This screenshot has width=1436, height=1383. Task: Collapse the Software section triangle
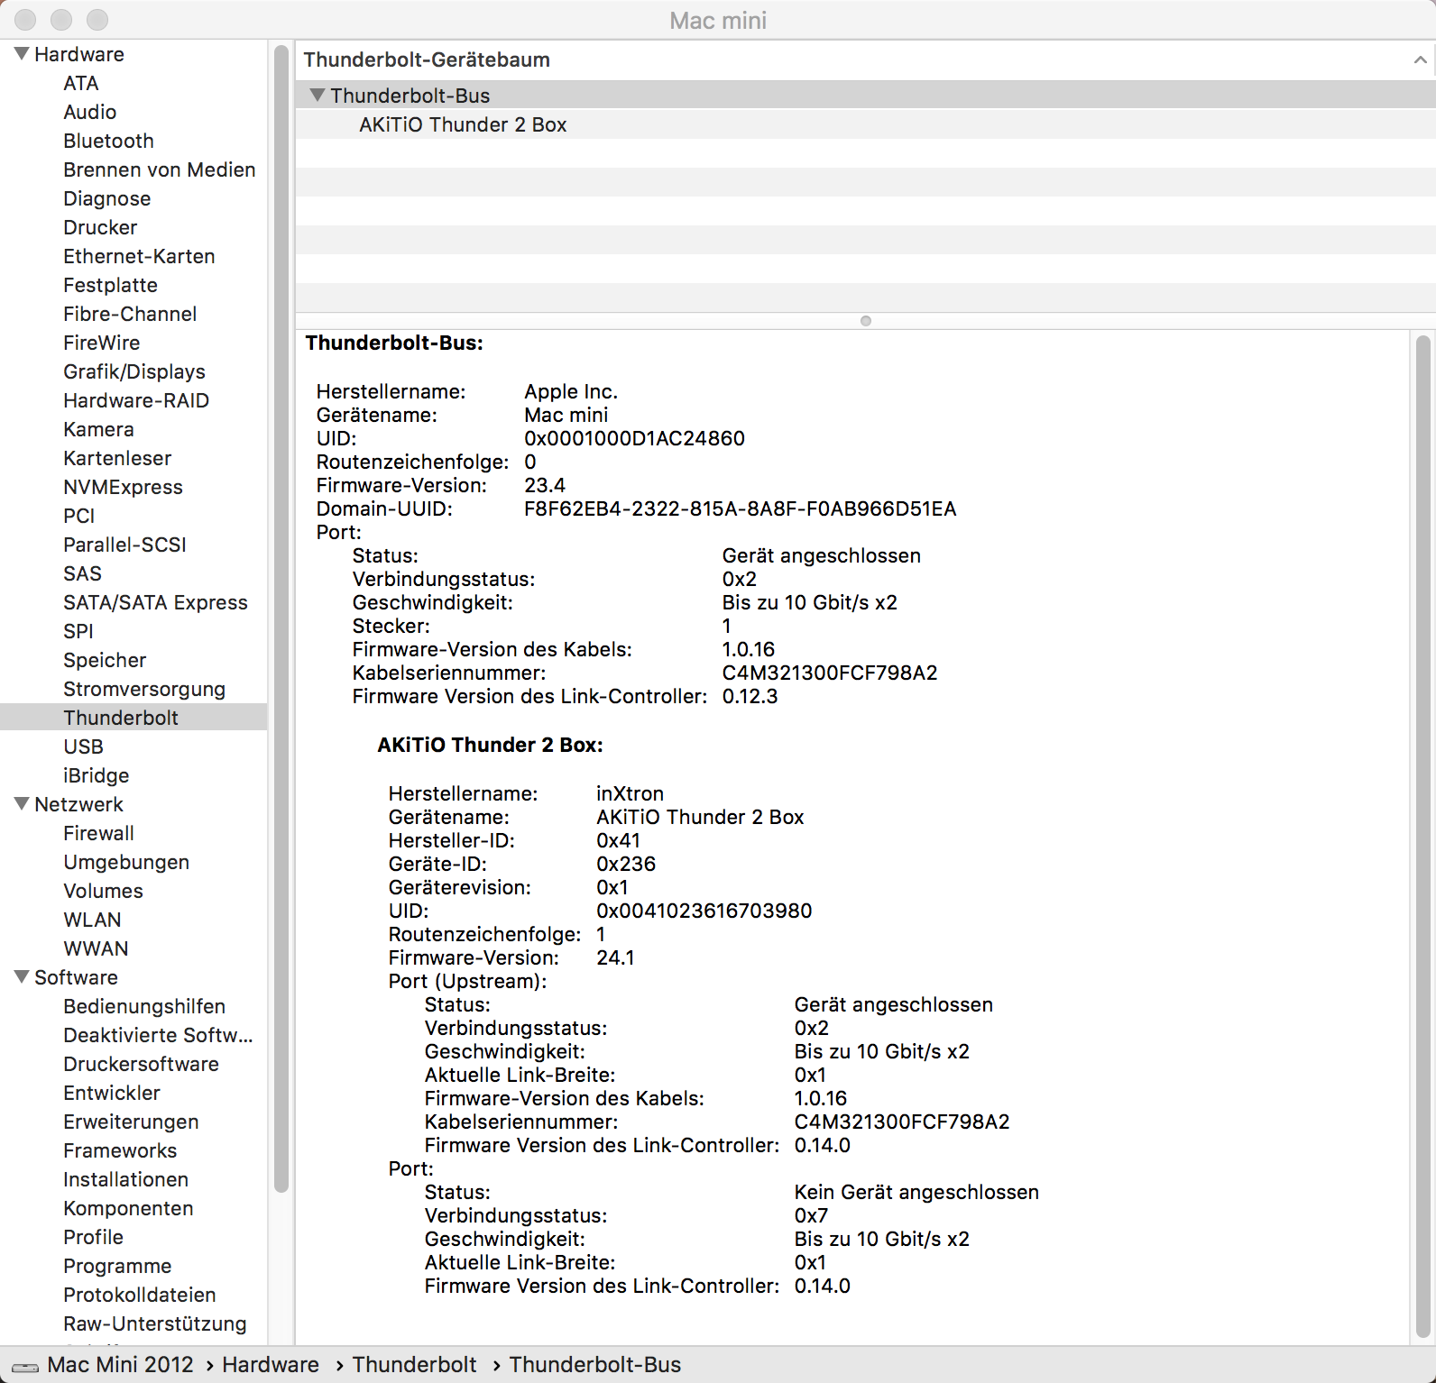22,977
